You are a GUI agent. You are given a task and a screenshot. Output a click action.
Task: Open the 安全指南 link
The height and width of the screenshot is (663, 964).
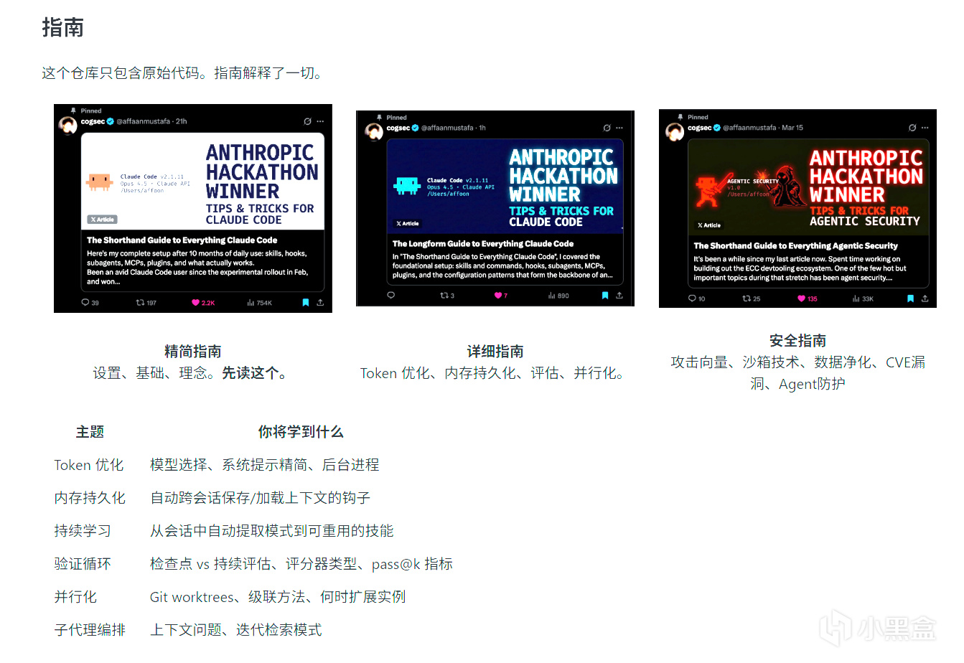tap(797, 341)
